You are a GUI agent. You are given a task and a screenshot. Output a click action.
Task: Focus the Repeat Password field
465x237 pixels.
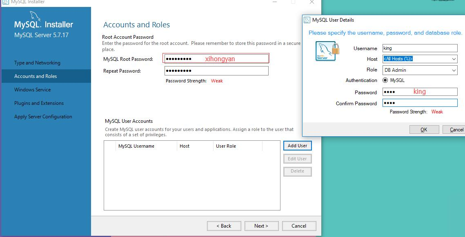click(x=216, y=71)
